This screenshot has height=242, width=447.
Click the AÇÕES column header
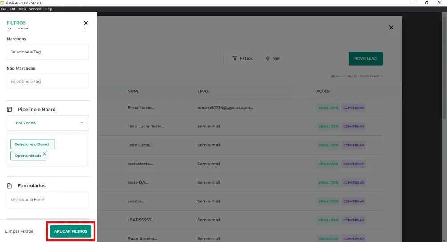click(x=323, y=91)
